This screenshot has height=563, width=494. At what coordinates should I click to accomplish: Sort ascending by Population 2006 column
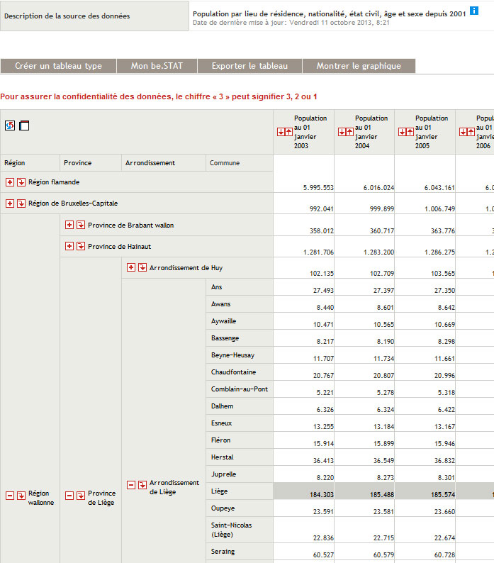[x=471, y=132]
